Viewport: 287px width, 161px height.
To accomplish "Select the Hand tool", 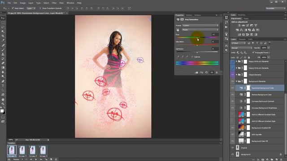I will click(x=3, y=99).
